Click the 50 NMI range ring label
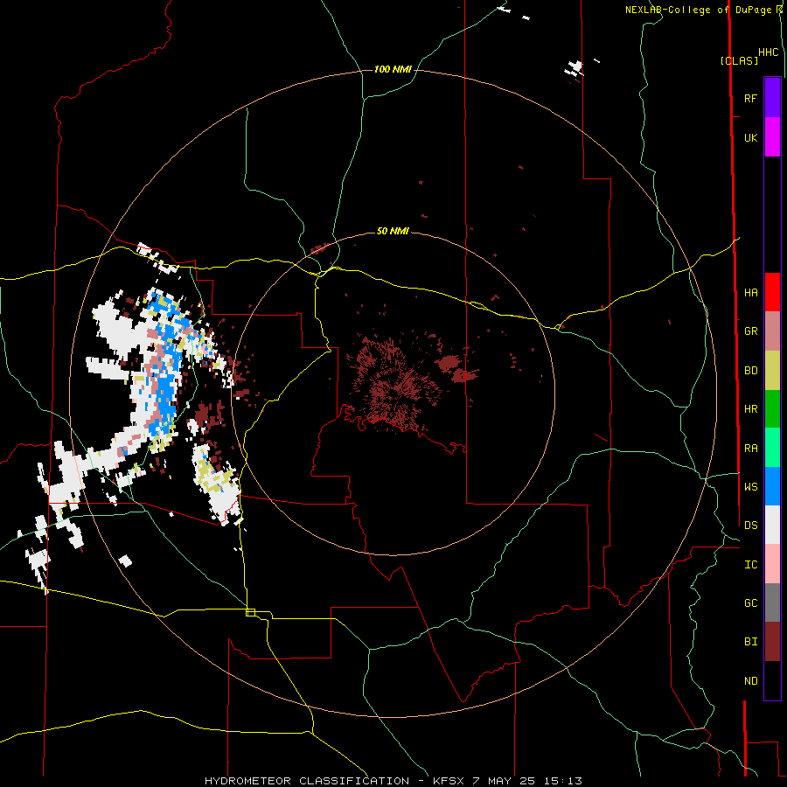The height and width of the screenshot is (787, 787). click(393, 231)
